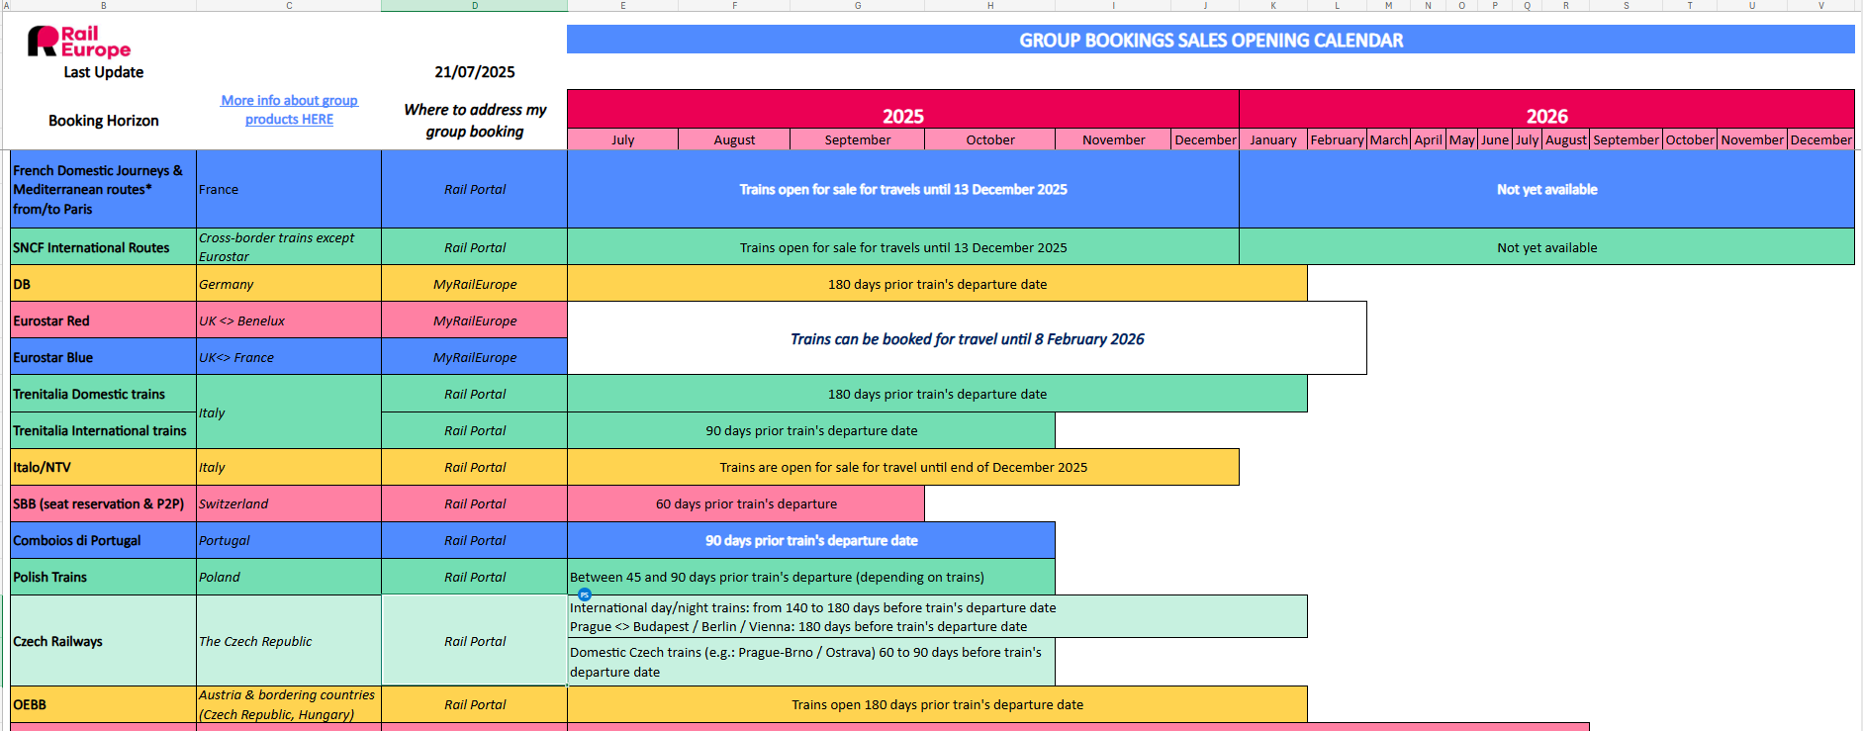Select the 'Booking Horizon' cell
The height and width of the screenshot is (731, 1863).
(x=104, y=121)
